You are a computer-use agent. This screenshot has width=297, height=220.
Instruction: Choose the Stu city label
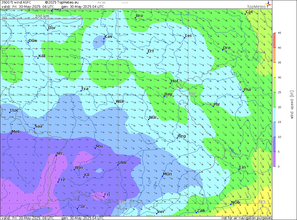(100, 146)
